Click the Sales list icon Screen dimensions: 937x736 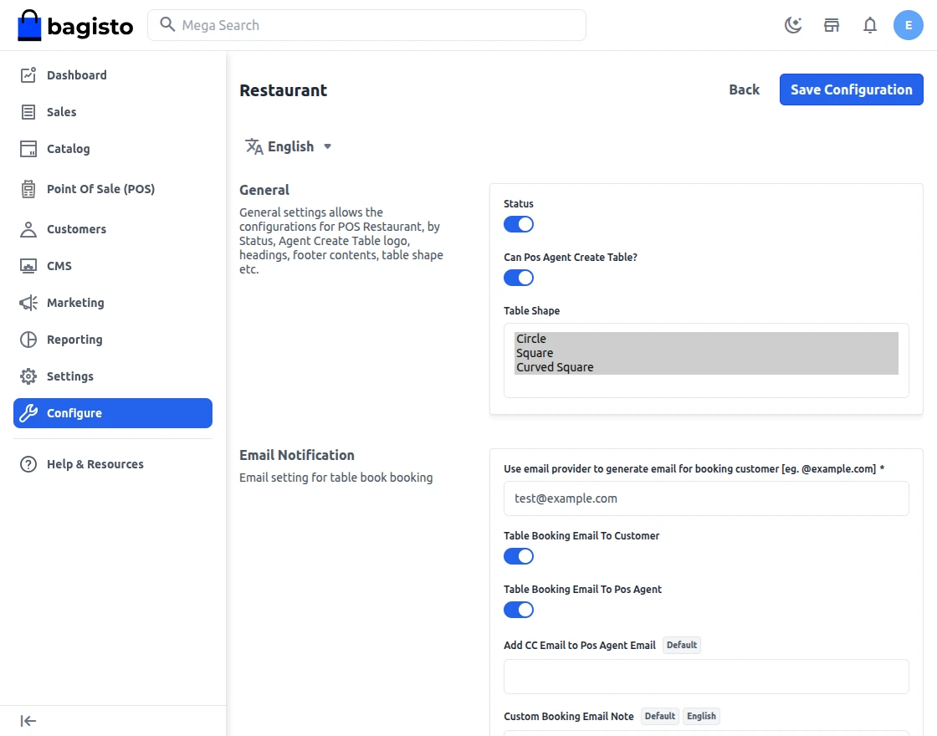coord(28,112)
